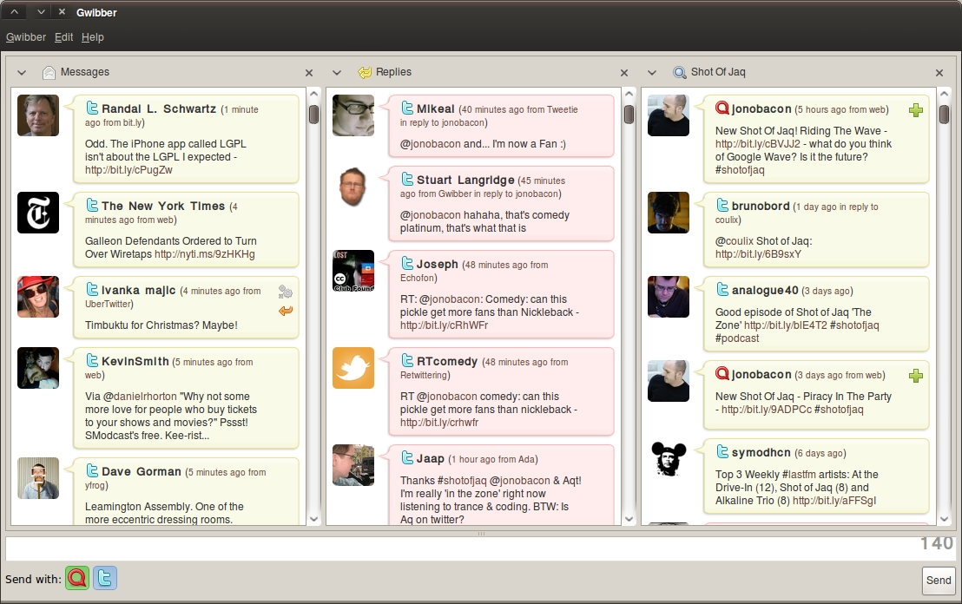The height and width of the screenshot is (604, 962).
Task: Click the RTcomedy orange bird avatar
Action: (353, 368)
